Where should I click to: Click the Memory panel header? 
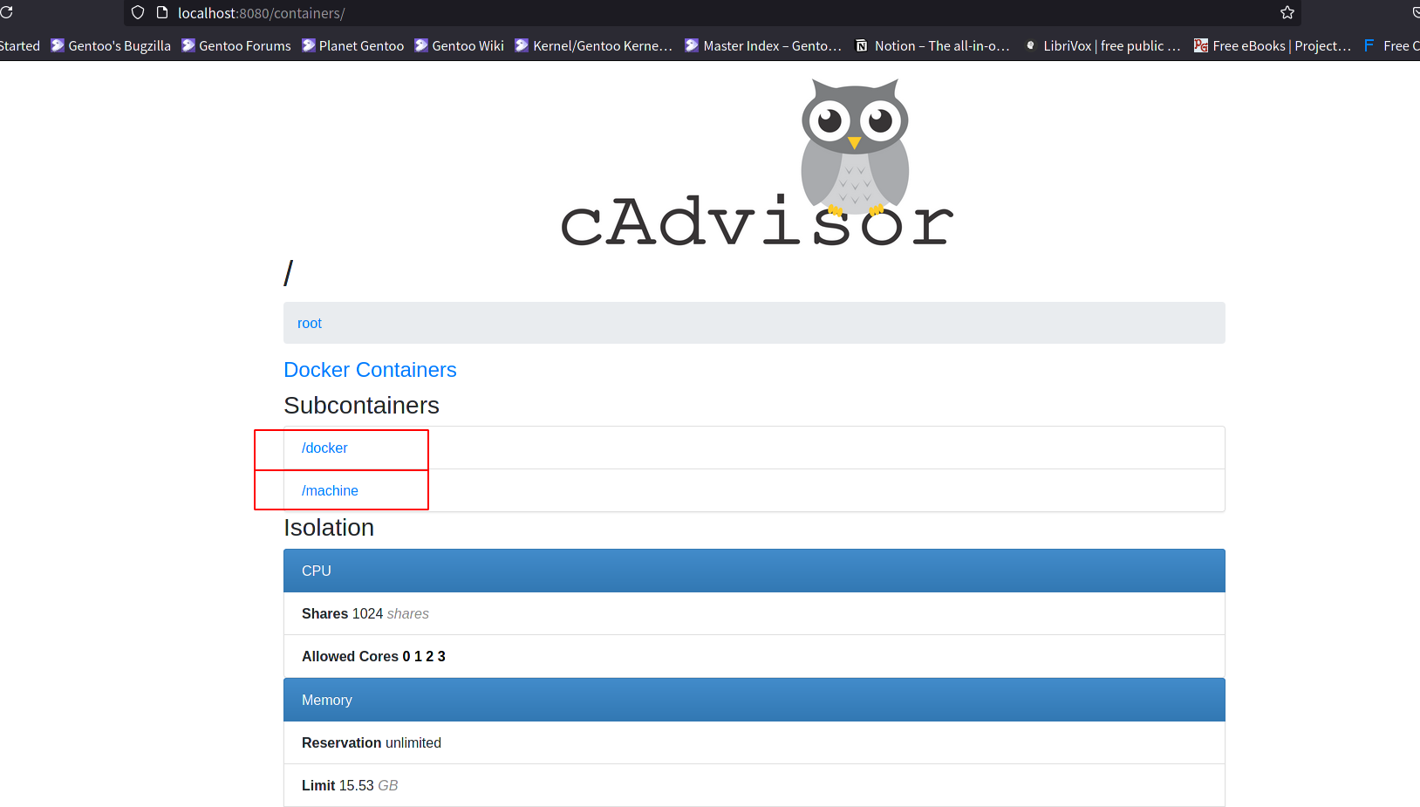[x=754, y=700]
